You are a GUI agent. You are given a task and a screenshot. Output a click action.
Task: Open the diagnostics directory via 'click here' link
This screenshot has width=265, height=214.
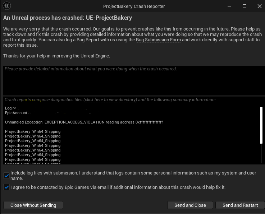coord(110,100)
